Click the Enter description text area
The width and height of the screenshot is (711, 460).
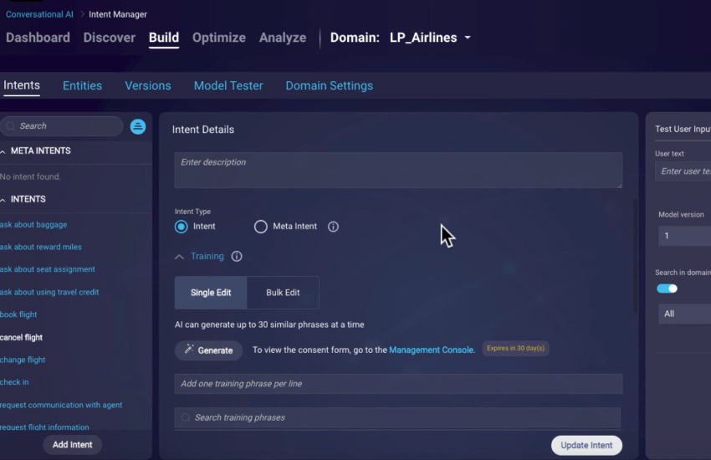398,171
